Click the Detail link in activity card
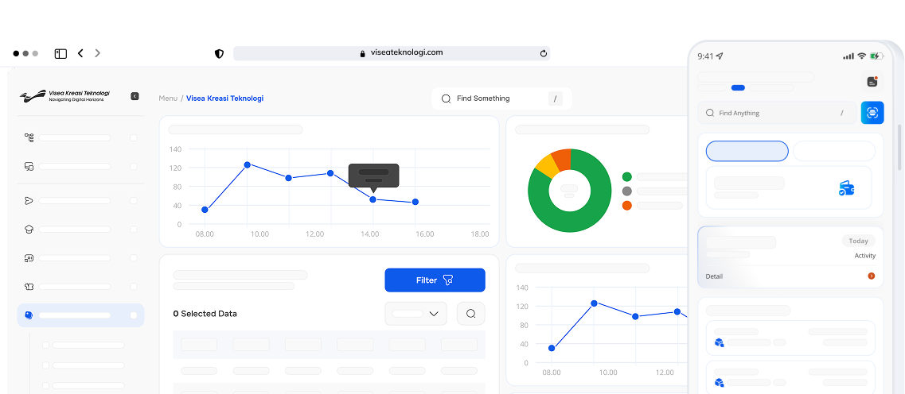The width and height of the screenshot is (905, 394). (x=714, y=276)
